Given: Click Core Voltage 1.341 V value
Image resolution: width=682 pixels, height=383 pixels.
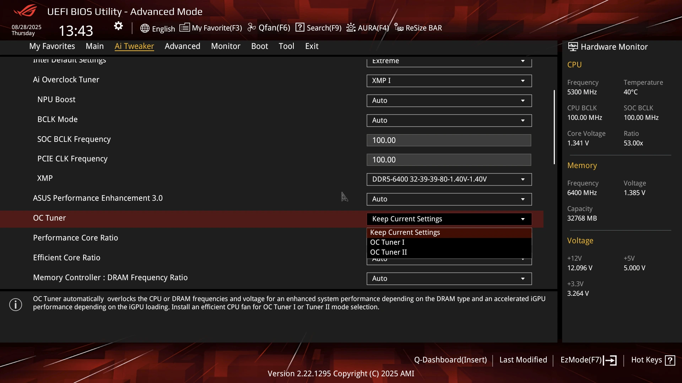Looking at the screenshot, I should 578,143.
